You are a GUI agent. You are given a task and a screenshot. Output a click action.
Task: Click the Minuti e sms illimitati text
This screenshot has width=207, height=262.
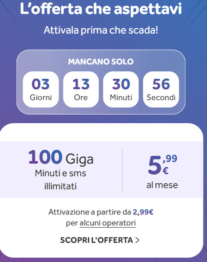pyautogui.click(x=60, y=179)
